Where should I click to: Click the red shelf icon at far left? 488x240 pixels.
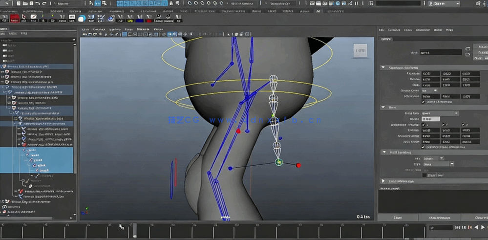pyautogui.click(x=15, y=19)
